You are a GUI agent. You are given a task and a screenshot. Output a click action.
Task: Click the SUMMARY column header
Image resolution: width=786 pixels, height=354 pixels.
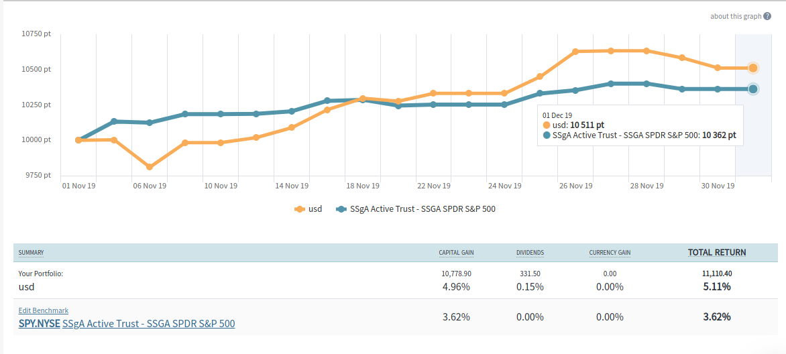tap(31, 253)
